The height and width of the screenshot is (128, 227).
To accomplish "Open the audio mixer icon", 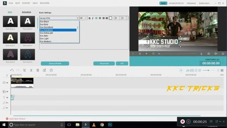I will tap(188, 70).
